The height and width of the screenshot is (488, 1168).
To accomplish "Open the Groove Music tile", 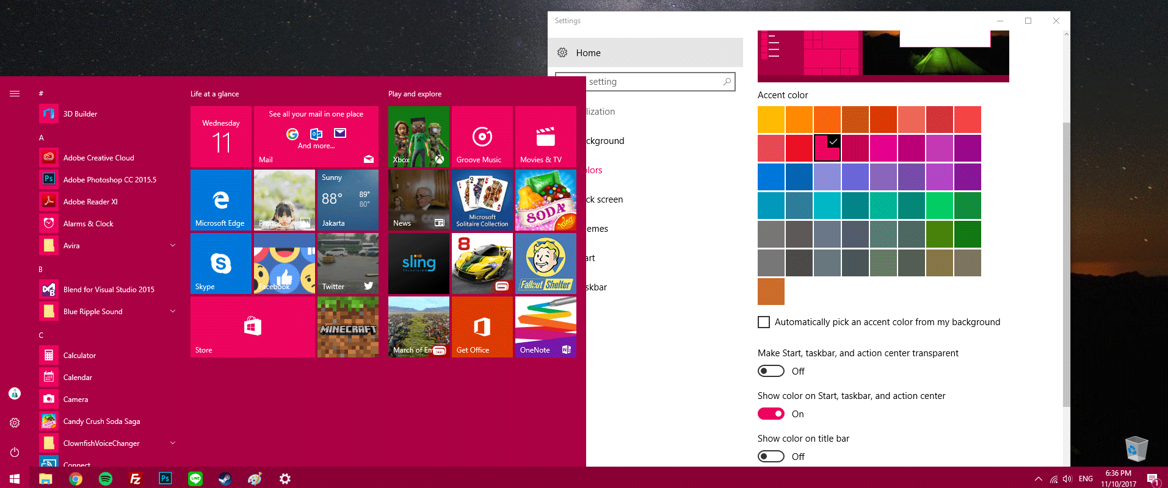I will (x=482, y=137).
